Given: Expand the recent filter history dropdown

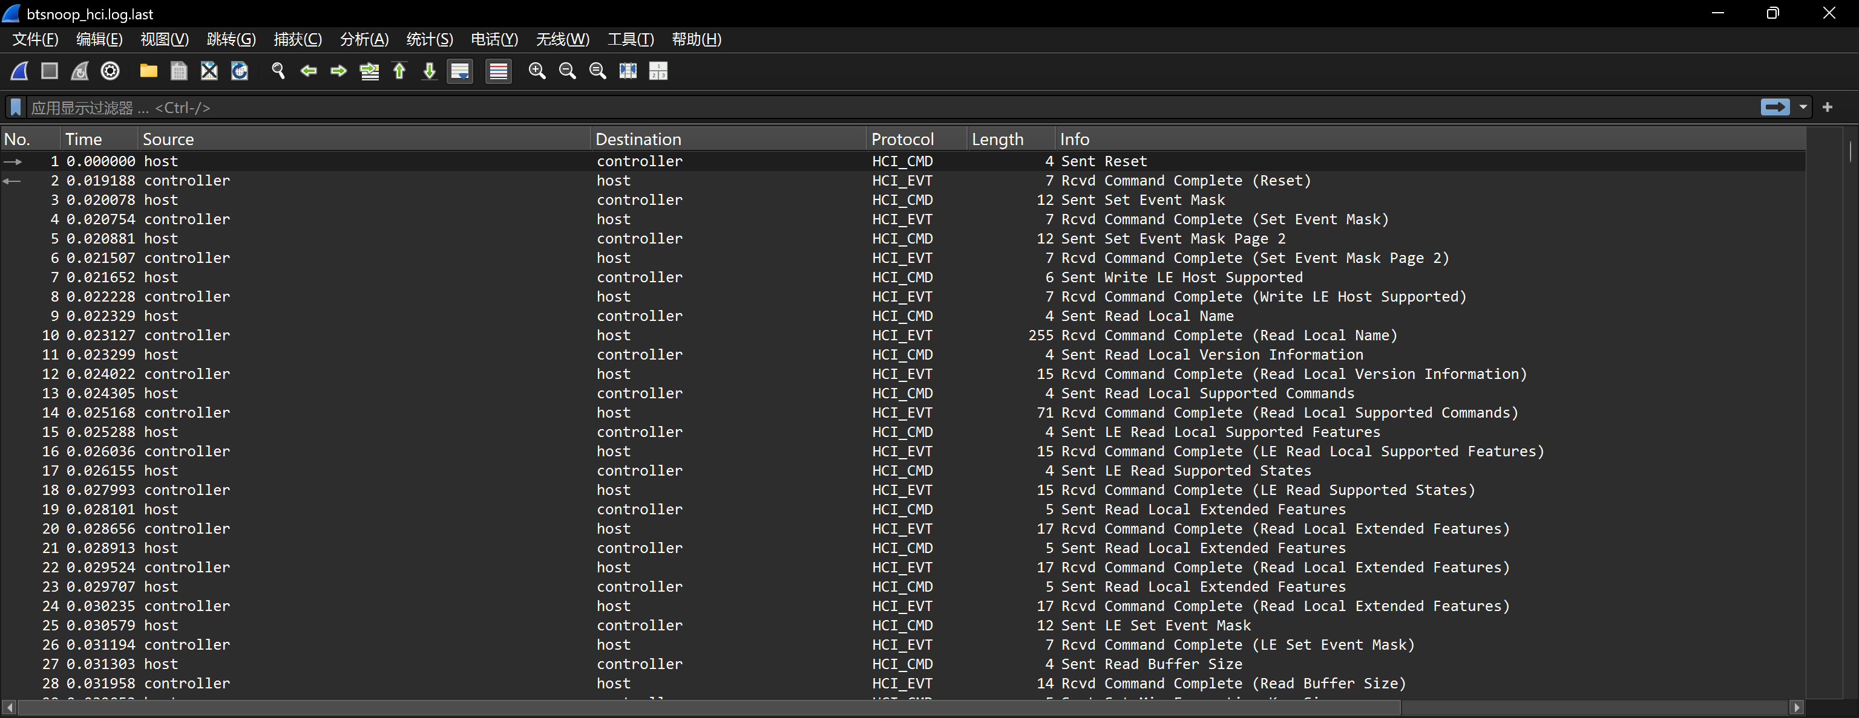Looking at the screenshot, I should click(1803, 108).
